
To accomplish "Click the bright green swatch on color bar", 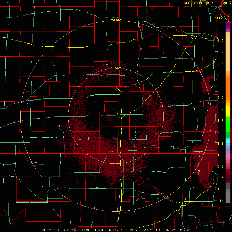I will [228, 124].
